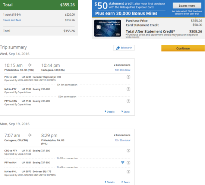Viewport: 205px width, 185px height.
Task: Open the Taxes and fees link
Action: [12, 20]
